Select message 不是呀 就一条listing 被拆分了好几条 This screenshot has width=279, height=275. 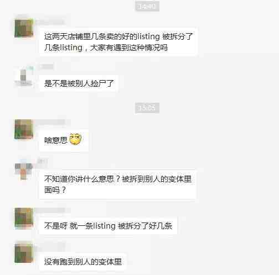[x=108, y=226]
